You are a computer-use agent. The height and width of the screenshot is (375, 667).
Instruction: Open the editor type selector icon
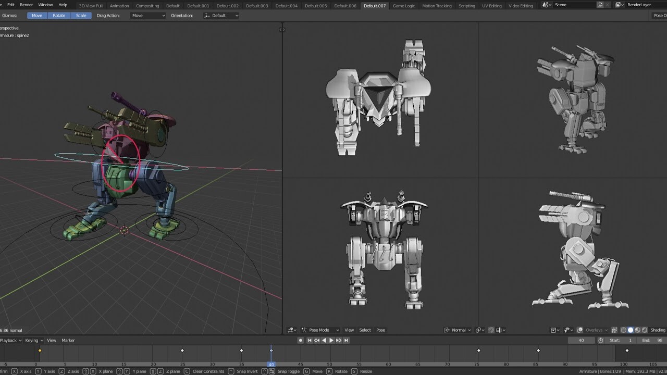click(x=291, y=330)
